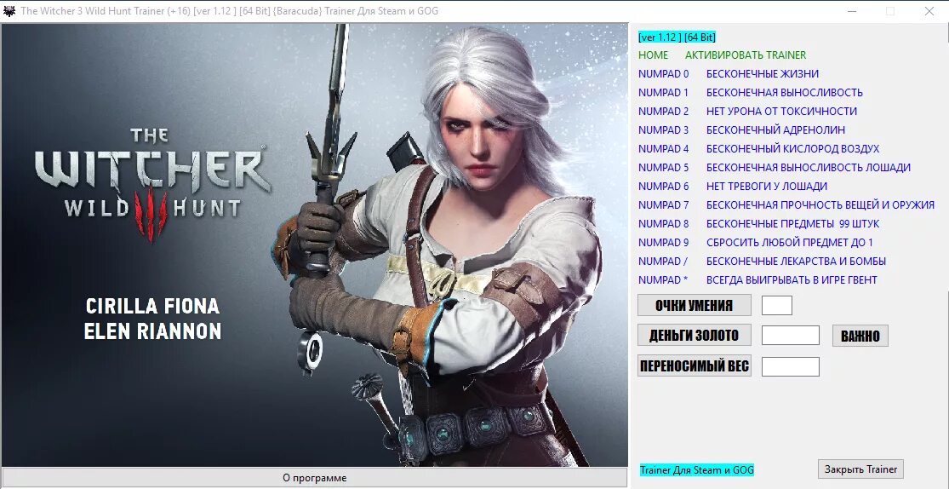Click the Trainer Для Steam и GOG label
This screenshot has height=489, width=949.
click(x=697, y=469)
